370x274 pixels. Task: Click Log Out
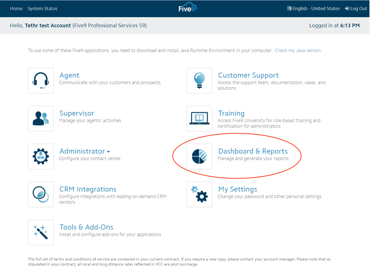coord(358,8)
